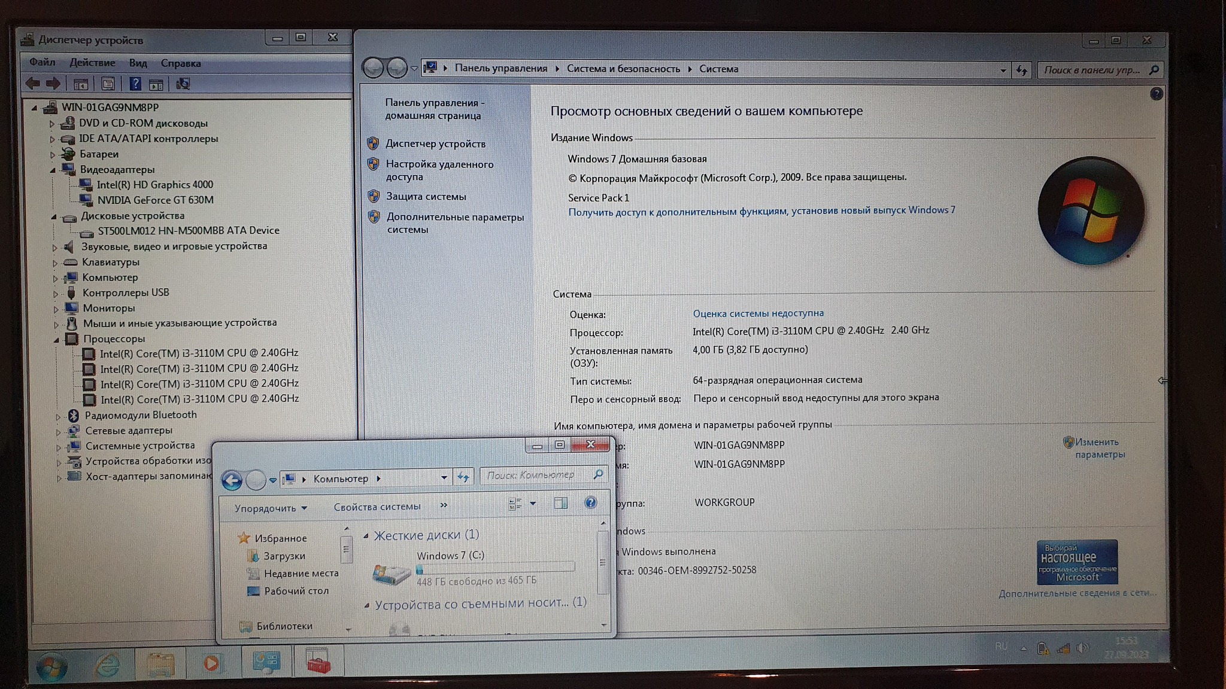Expand the Батарeи tree node

point(53,154)
